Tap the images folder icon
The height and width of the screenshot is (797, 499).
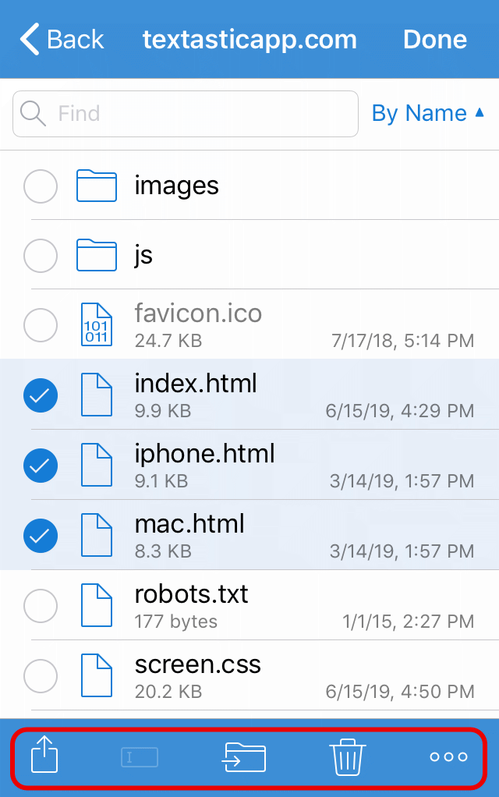[x=97, y=186]
